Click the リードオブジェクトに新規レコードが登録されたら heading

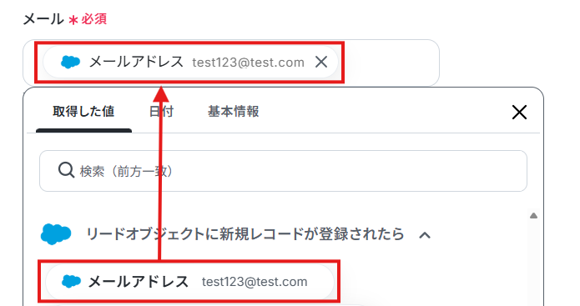pyautogui.click(x=245, y=234)
